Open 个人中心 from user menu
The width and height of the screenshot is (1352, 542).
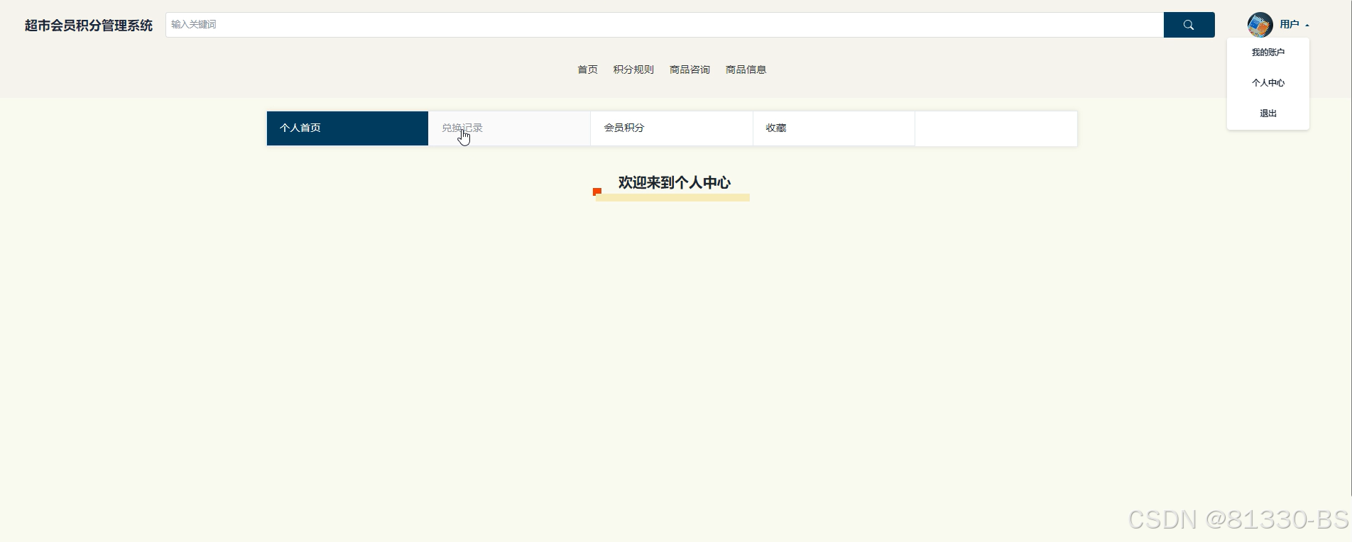pos(1267,83)
